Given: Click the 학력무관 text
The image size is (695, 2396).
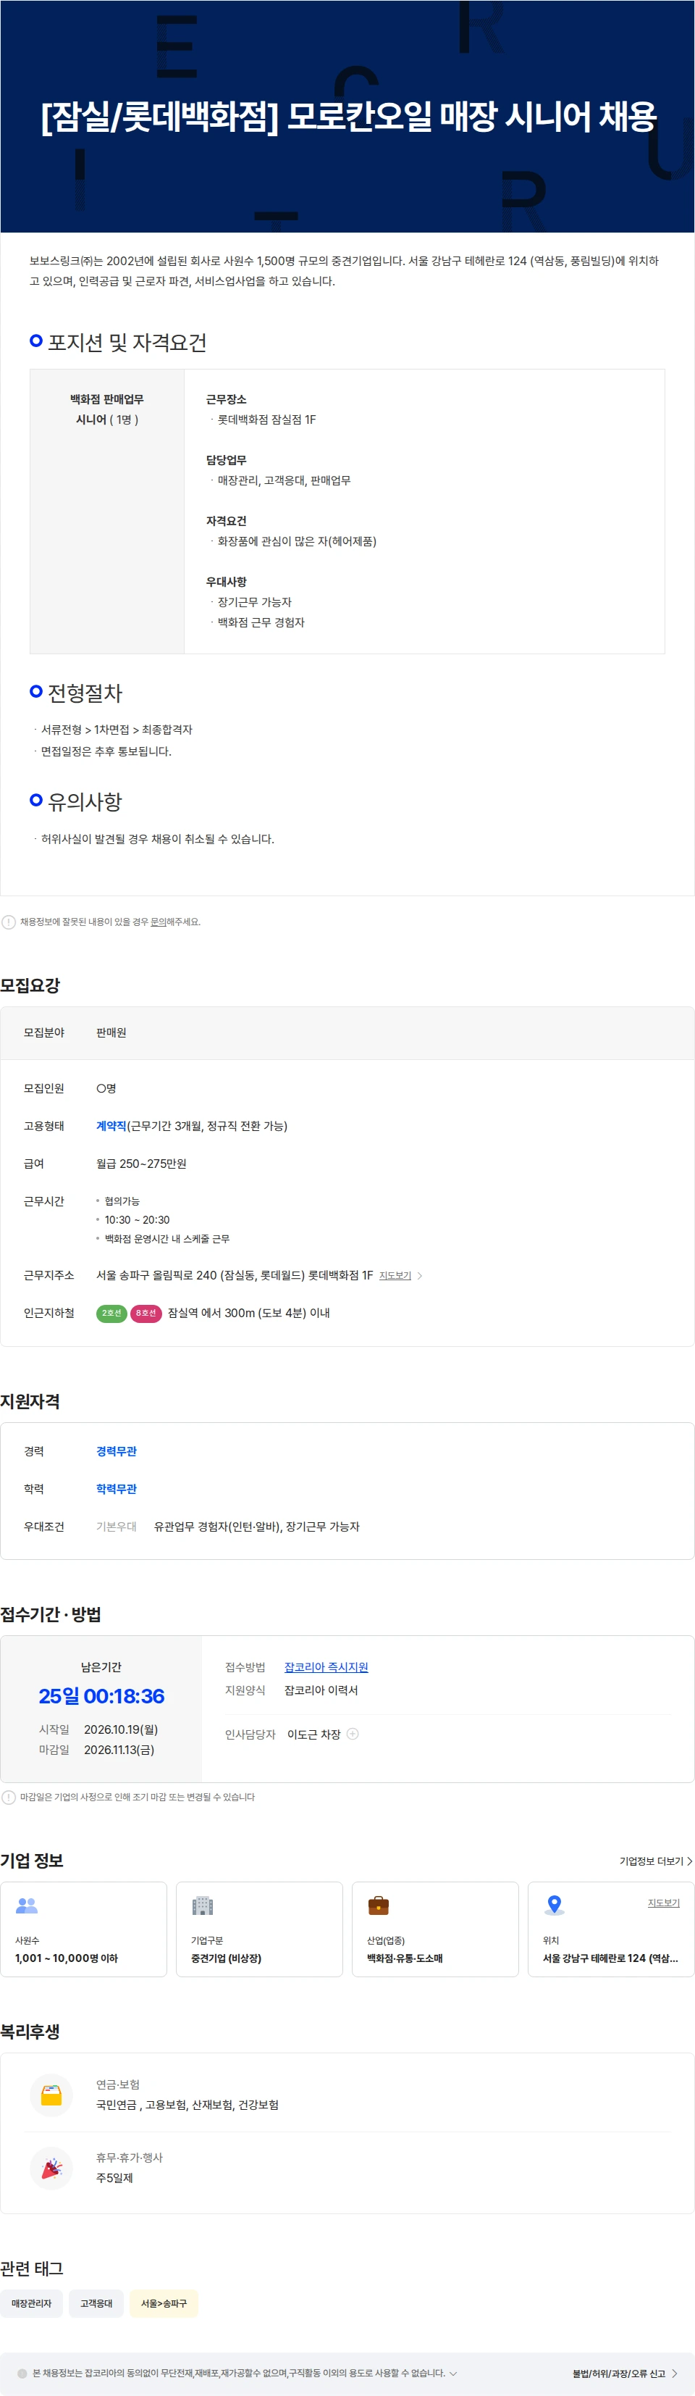Looking at the screenshot, I should pyautogui.click(x=116, y=1488).
